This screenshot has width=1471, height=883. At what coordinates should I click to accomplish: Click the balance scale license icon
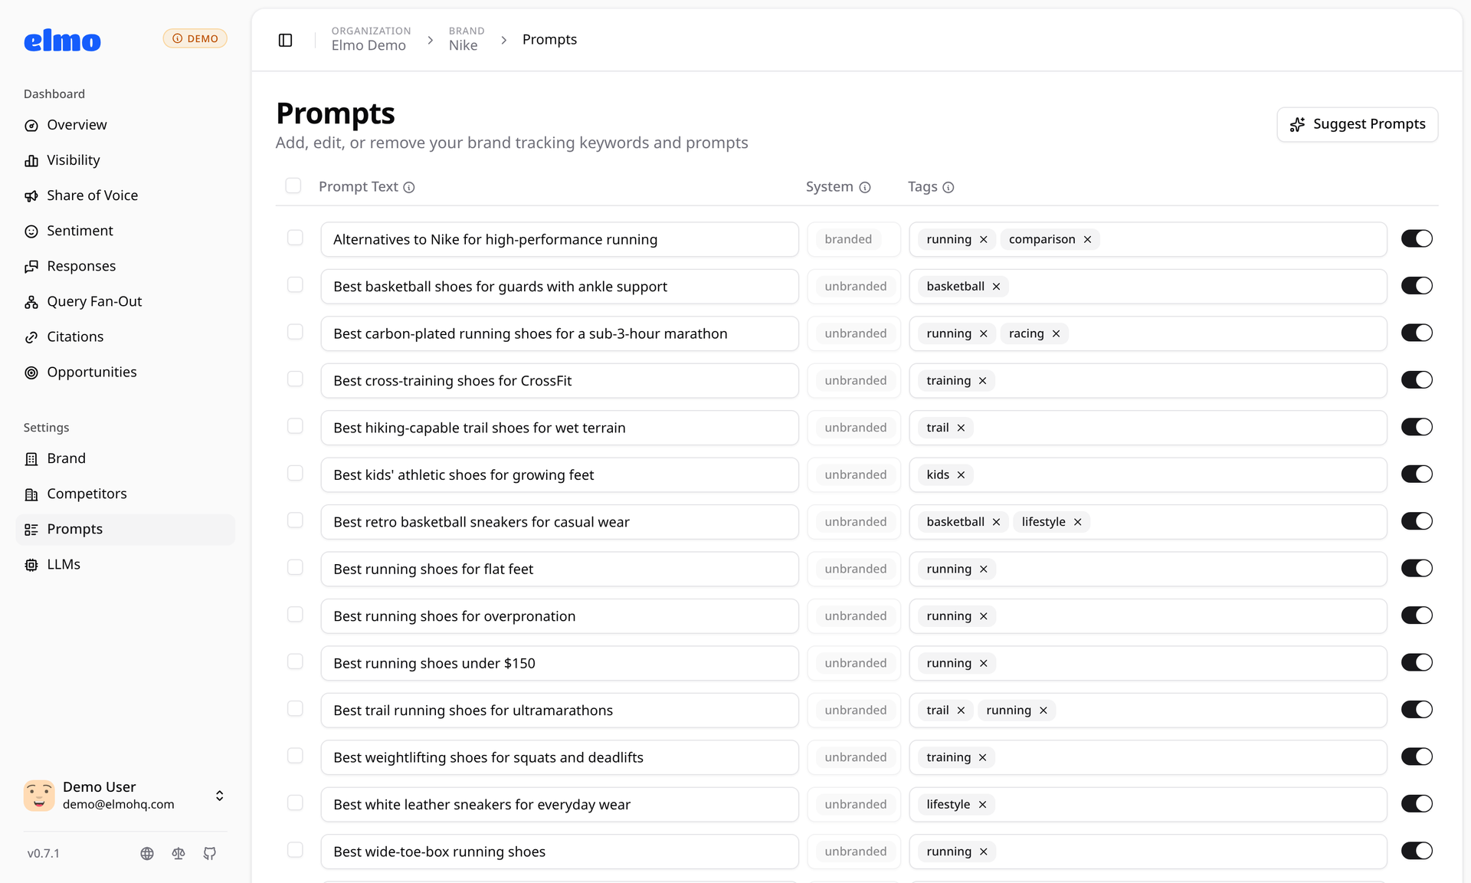179,853
